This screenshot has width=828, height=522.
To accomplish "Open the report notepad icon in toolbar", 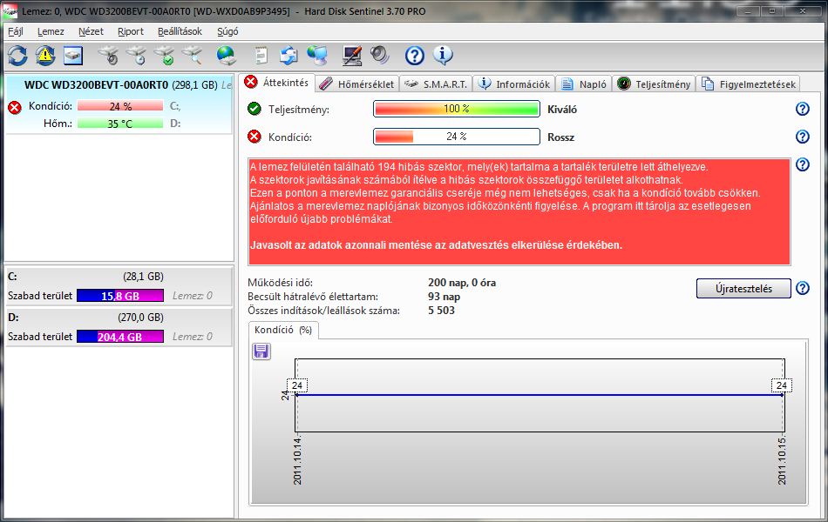I will [x=261, y=56].
